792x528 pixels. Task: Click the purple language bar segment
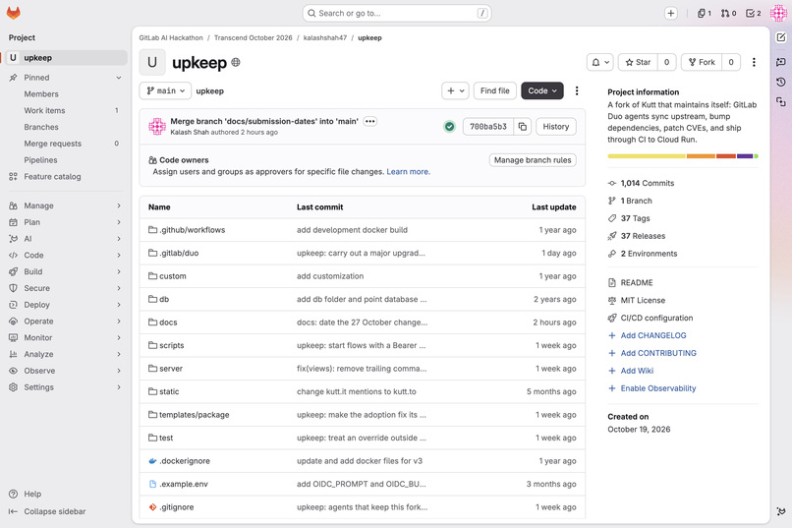click(745, 156)
